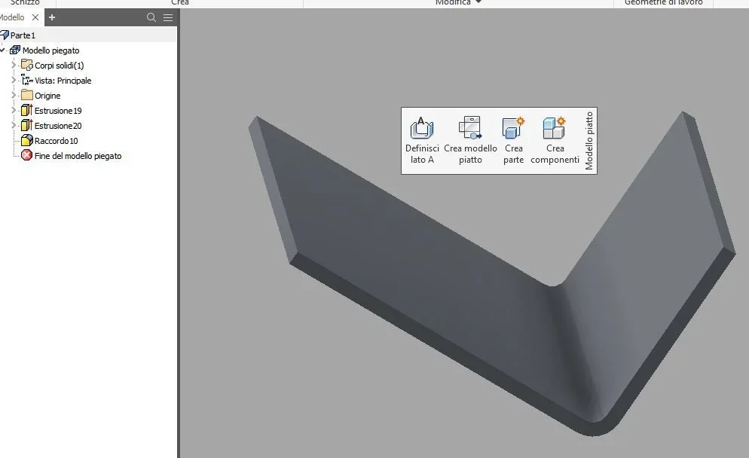Click the Origine folder icon

(27, 95)
